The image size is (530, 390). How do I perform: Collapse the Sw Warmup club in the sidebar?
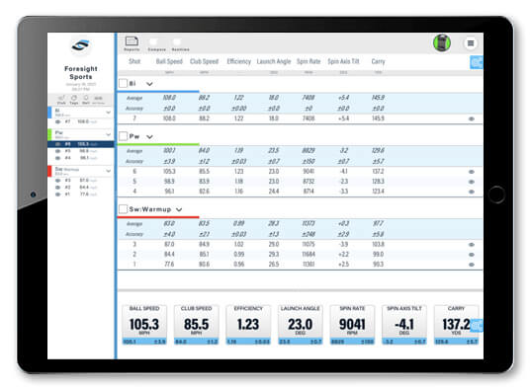(108, 171)
